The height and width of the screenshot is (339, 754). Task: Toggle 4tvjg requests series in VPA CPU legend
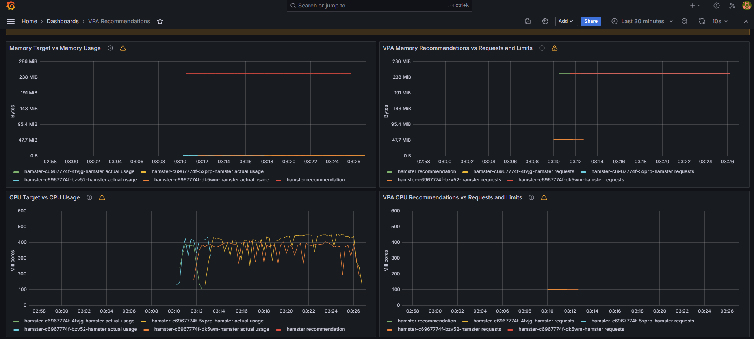pos(524,321)
